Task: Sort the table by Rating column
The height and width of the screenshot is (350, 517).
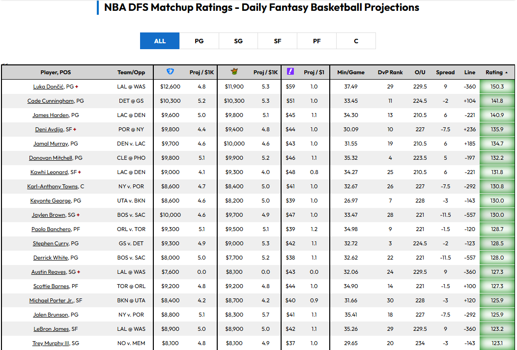Action: (497, 72)
